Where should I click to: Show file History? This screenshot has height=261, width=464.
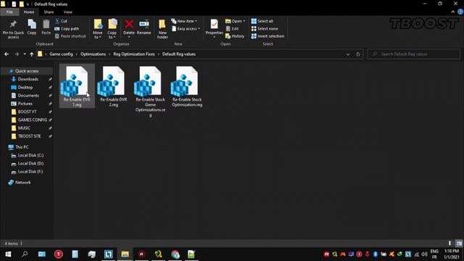(235, 36)
